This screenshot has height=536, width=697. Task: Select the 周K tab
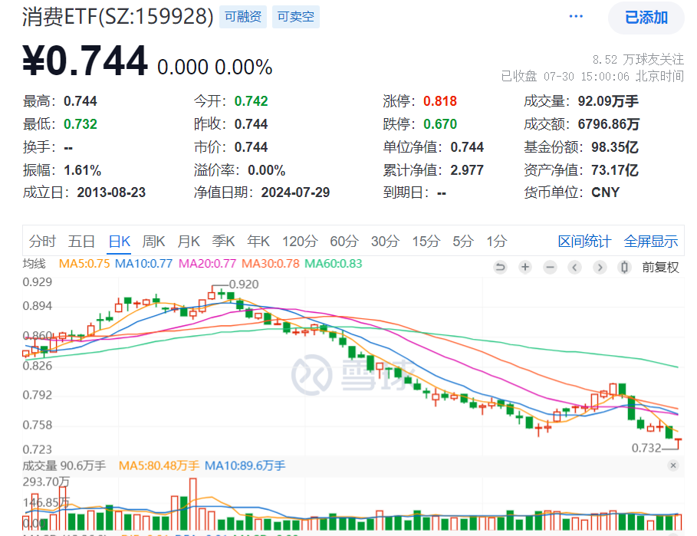pos(154,242)
